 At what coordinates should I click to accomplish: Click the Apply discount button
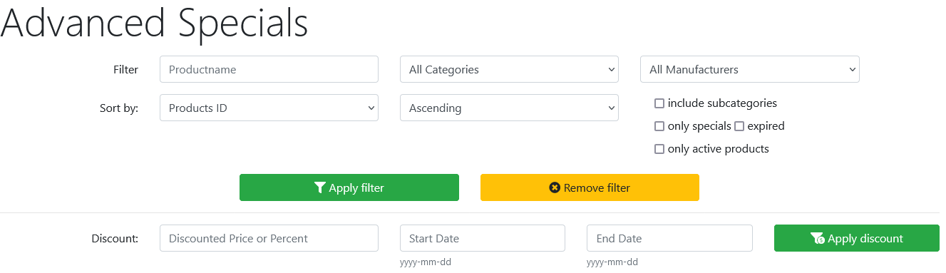[x=857, y=239]
